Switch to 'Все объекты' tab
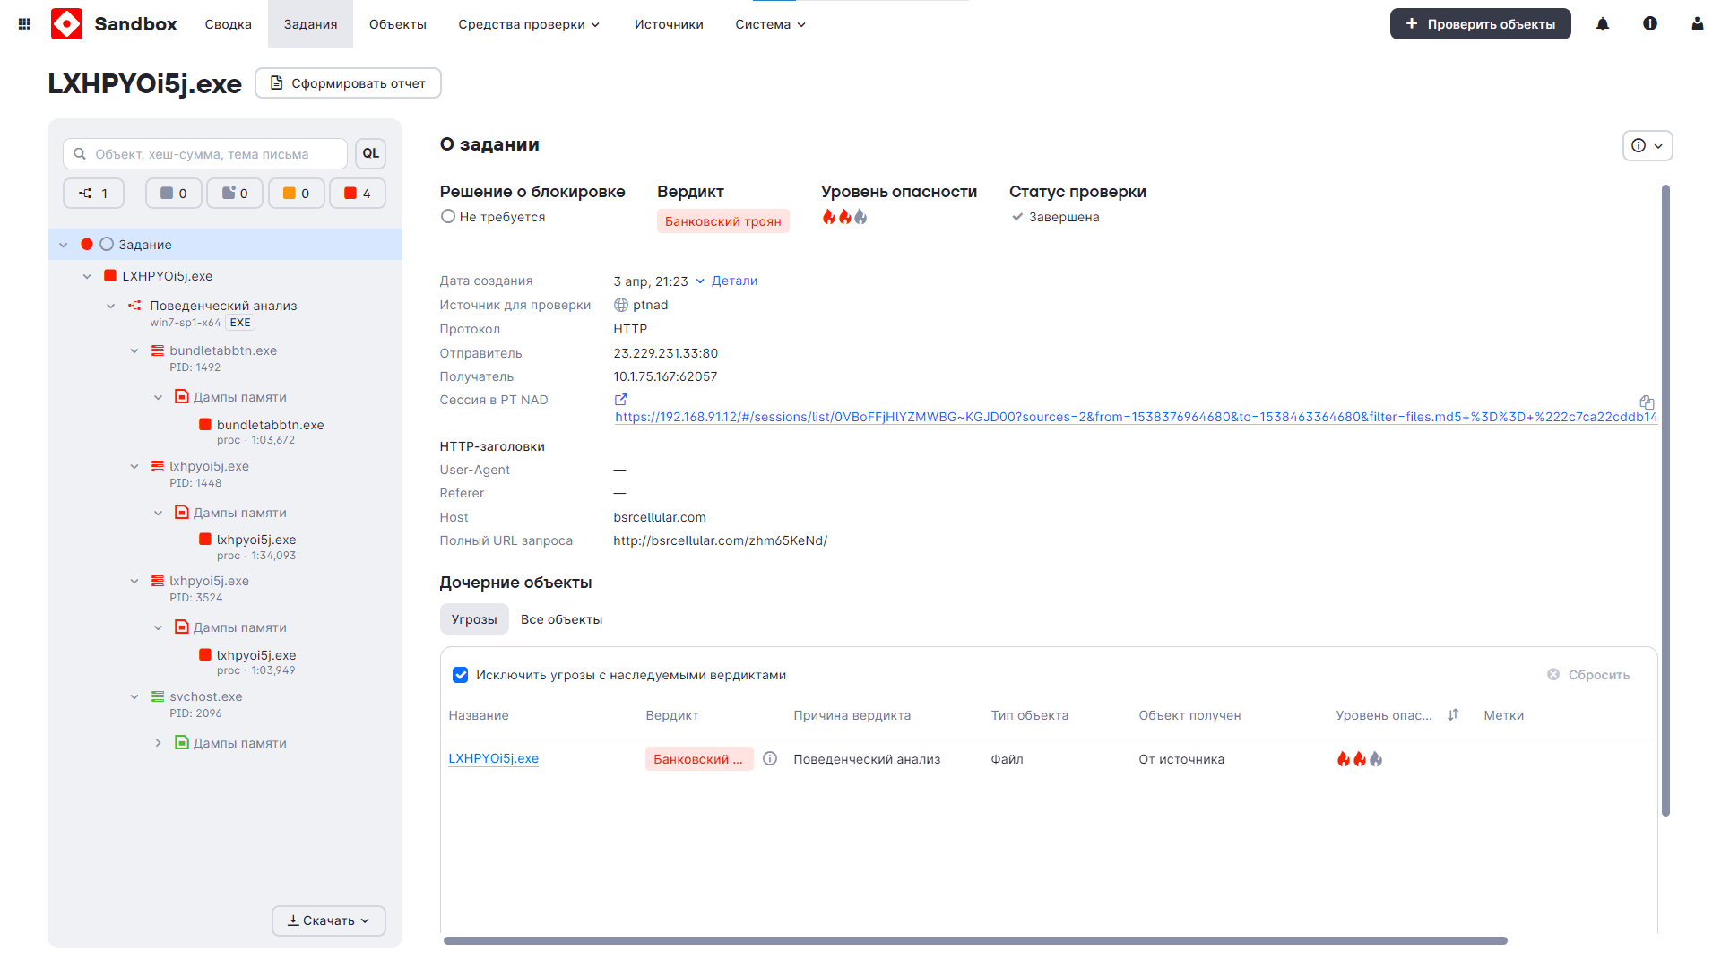Image resolution: width=1721 pixels, height=968 pixels. 561,619
